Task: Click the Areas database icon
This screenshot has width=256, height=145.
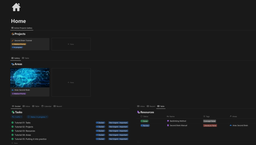Action: click(x=12, y=64)
